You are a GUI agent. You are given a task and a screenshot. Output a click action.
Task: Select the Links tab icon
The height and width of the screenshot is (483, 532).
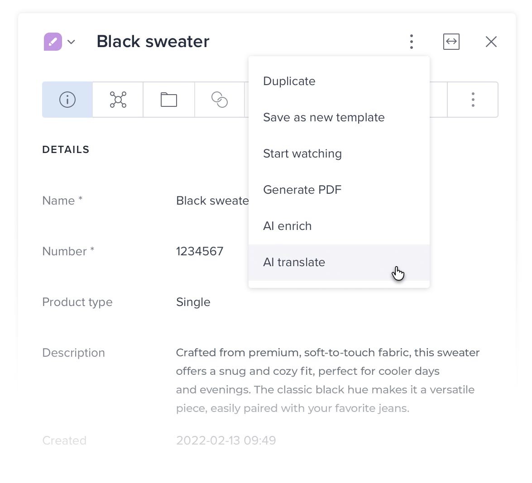[x=219, y=100]
